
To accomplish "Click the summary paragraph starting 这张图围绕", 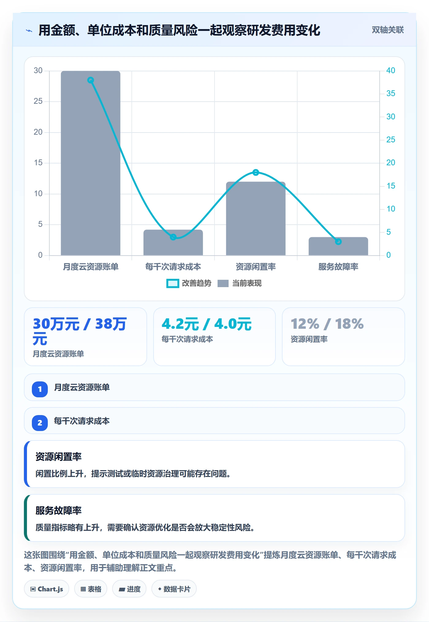I will tap(210, 561).
